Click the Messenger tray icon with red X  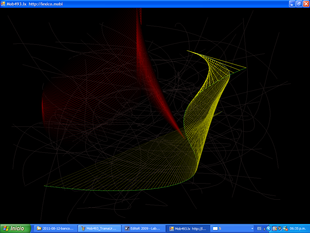click(x=285, y=228)
